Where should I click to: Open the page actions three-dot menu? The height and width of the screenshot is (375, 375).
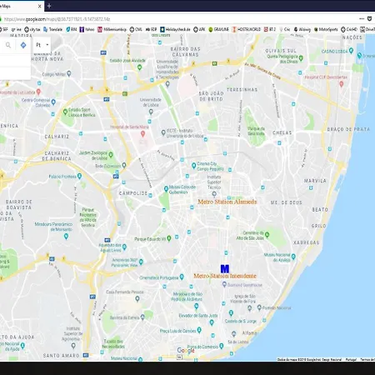[362, 19]
